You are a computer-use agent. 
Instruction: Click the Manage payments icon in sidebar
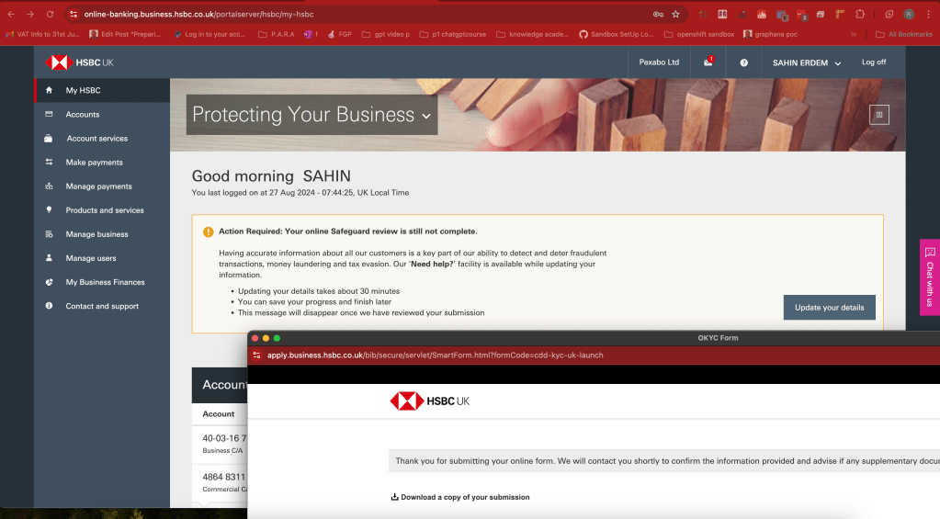49,186
